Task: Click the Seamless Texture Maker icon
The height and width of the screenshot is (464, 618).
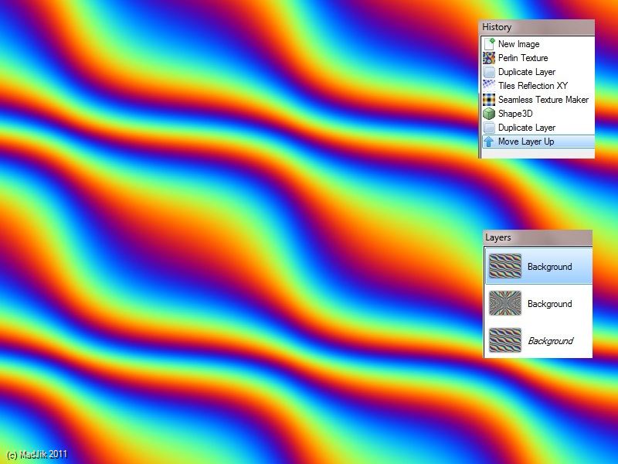Action: point(489,100)
